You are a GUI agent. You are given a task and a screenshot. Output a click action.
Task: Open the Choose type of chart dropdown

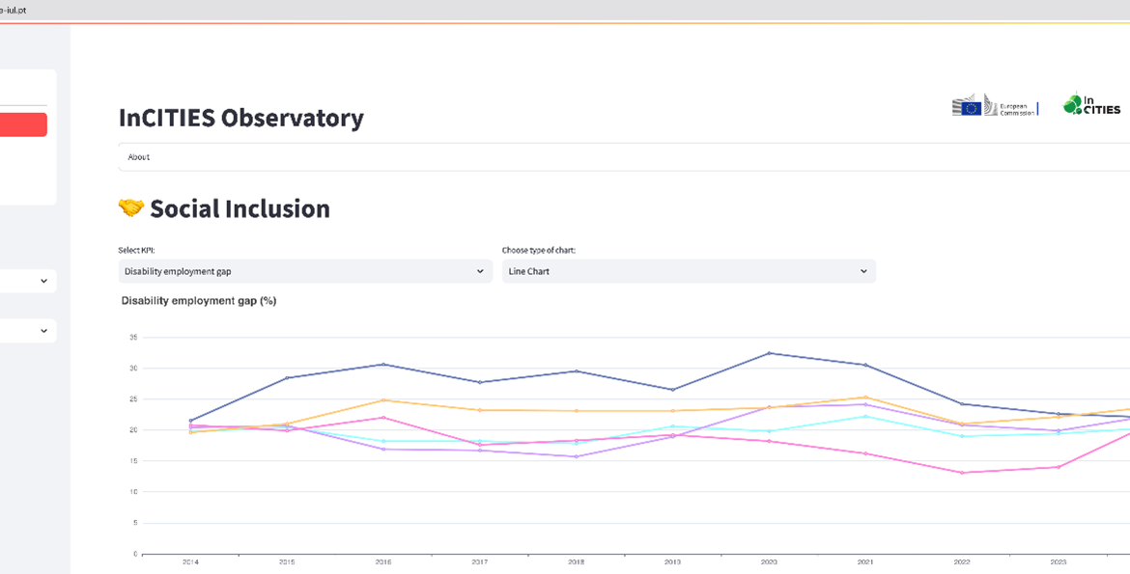tap(688, 271)
